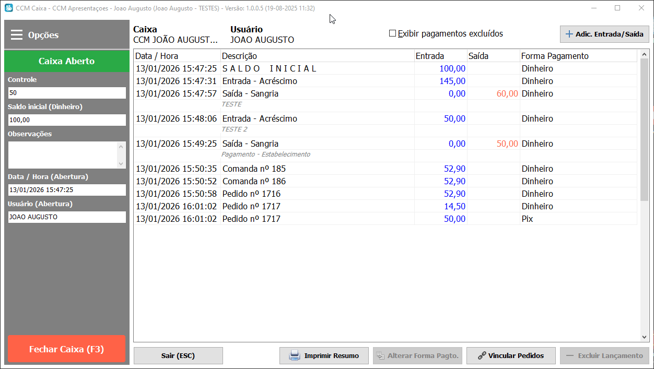This screenshot has height=369, width=654.
Task: Select the Pedido nº 1717 Pix row
Action: [x=270, y=219]
